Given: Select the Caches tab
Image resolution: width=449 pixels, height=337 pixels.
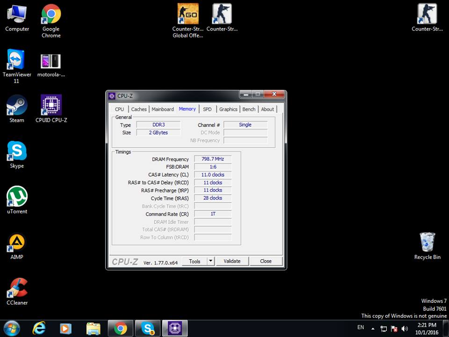Looking at the screenshot, I should click(139, 109).
